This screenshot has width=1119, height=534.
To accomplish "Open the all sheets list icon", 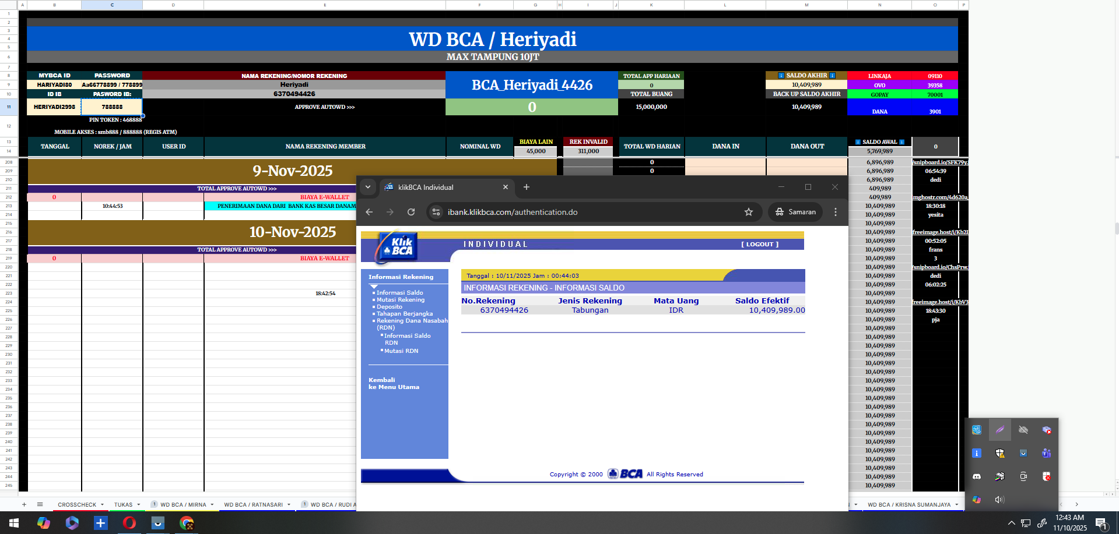I will (40, 504).
